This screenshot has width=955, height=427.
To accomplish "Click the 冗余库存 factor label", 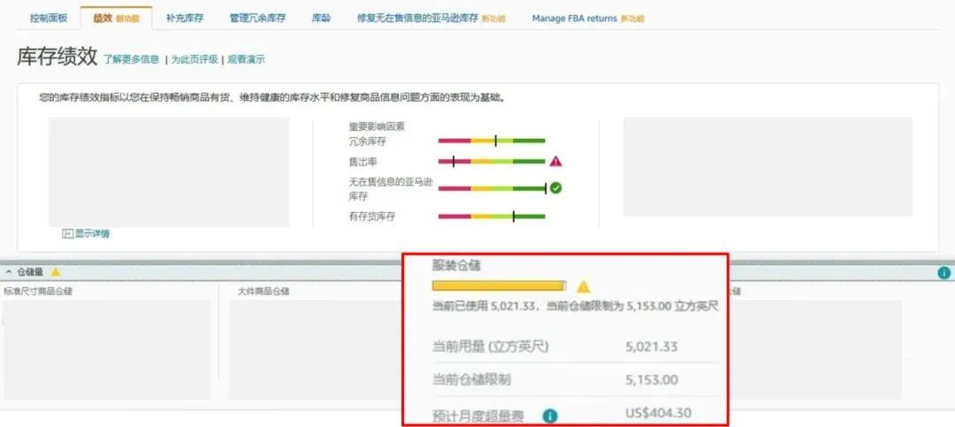I will pos(367,141).
